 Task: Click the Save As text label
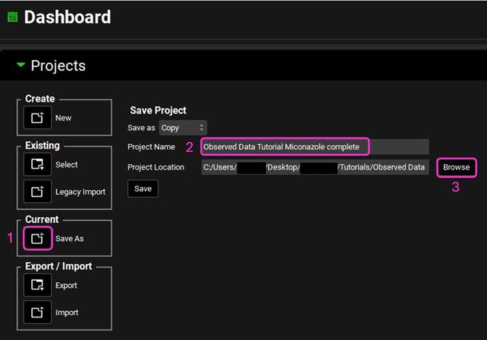[69, 239]
